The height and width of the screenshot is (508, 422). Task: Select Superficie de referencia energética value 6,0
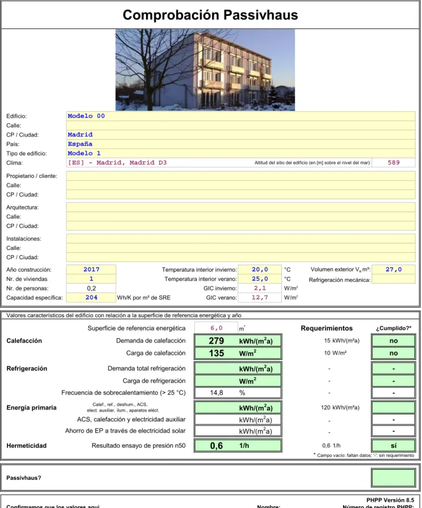216,328
